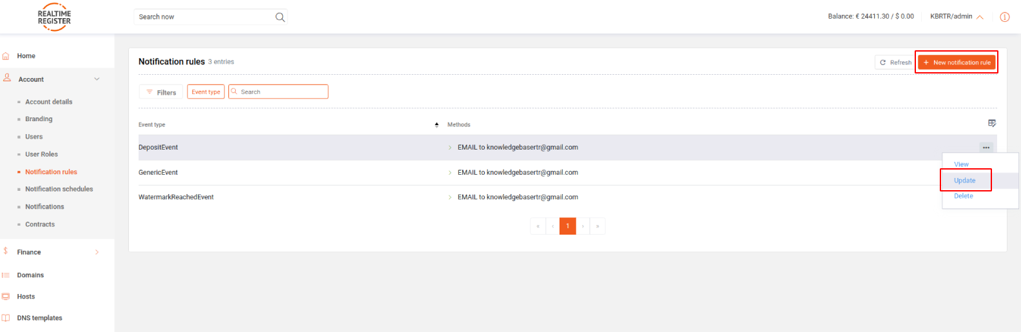Screen dimensions: 1021x332
Task: Click WatermarkReachedEvent's EMAIL method text
Action: [x=518, y=197]
